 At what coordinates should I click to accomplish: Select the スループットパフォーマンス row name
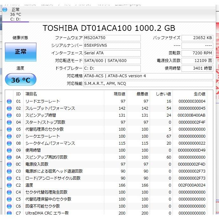click(x=50, y=108)
